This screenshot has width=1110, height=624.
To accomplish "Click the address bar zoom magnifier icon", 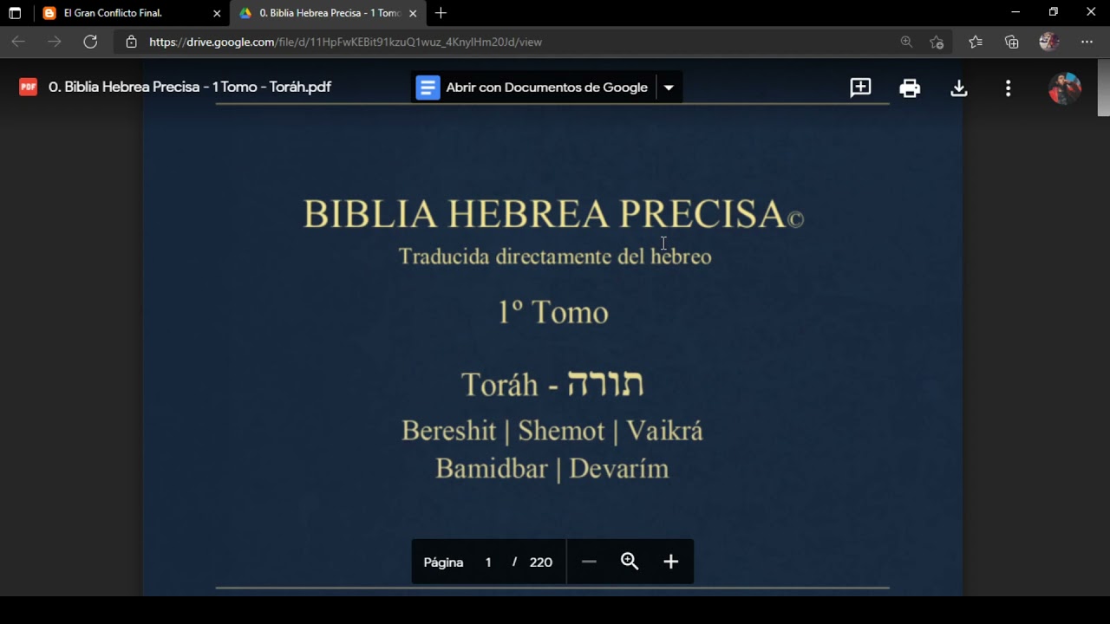I will point(906,42).
